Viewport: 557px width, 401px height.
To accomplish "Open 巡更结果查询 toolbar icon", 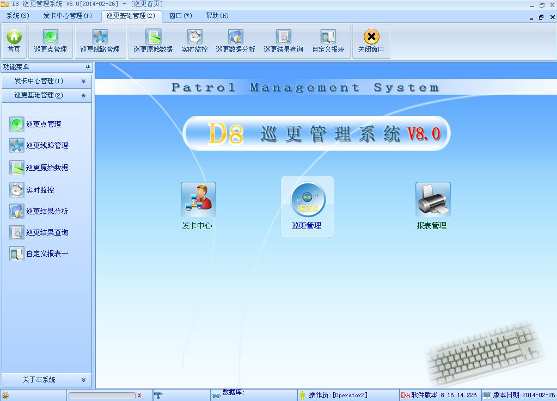I will tap(283, 41).
